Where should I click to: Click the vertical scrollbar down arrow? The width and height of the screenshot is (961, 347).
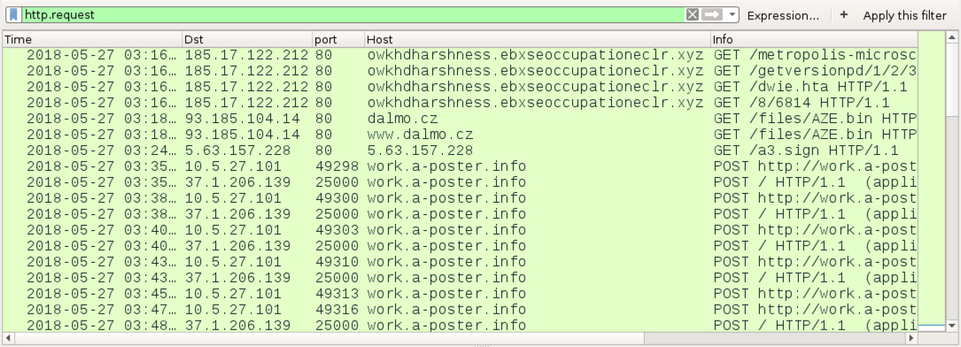(x=951, y=326)
